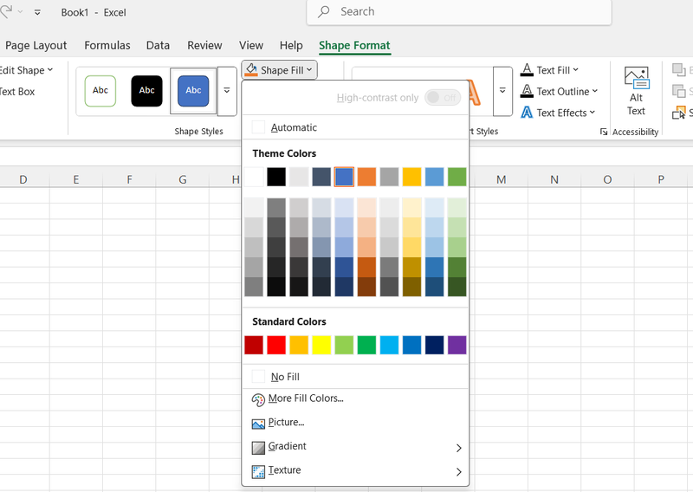693x492 pixels.
Task: Open WordArt Styles dialog launcher
Action: pyautogui.click(x=604, y=132)
